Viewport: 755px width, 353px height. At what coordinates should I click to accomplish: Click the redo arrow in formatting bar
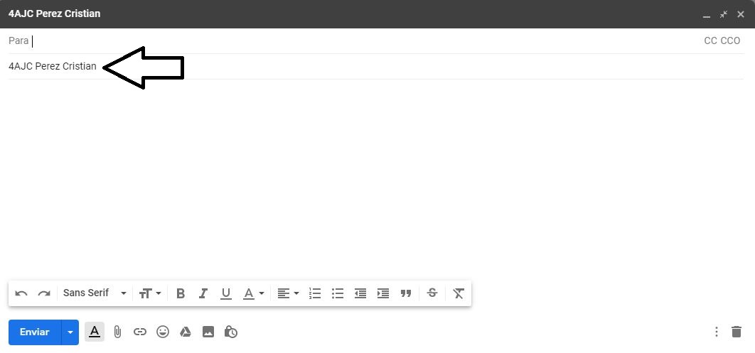[44, 293]
